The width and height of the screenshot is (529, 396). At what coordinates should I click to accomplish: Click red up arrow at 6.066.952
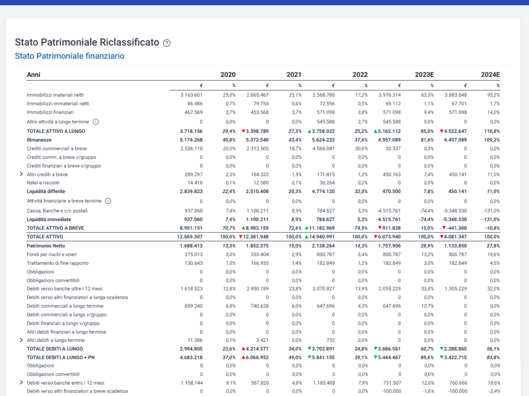243,357
